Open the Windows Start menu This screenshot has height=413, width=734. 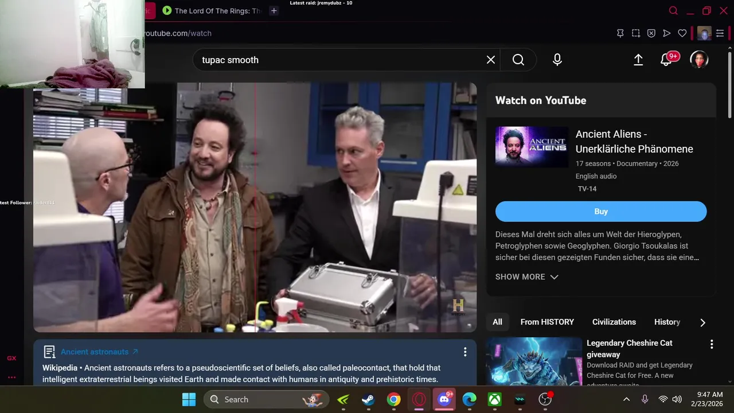tap(189, 399)
